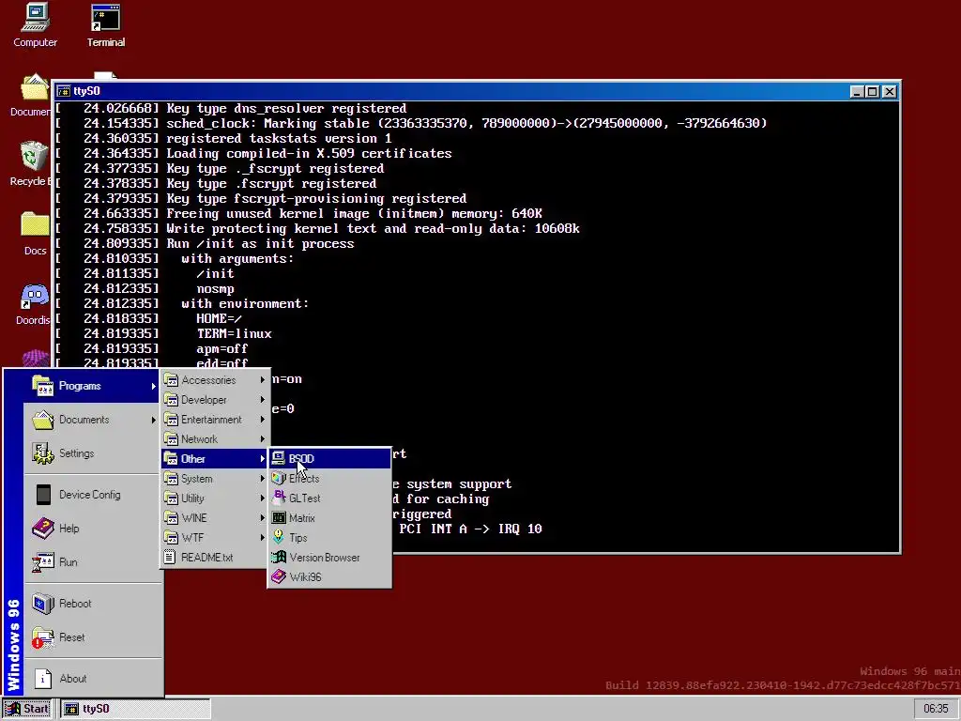This screenshot has height=721, width=961.
Task: Open Version Browser menu entry
Action: click(x=329, y=557)
